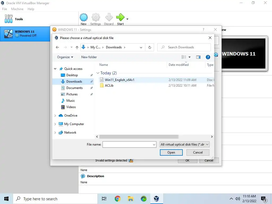Select the Win11_English_x64v1 disc image file
Viewport: 272px width, 204px height.
[x=120, y=80]
